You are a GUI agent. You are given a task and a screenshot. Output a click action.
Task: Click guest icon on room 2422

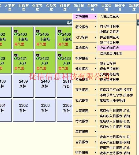[x=38, y=57]
